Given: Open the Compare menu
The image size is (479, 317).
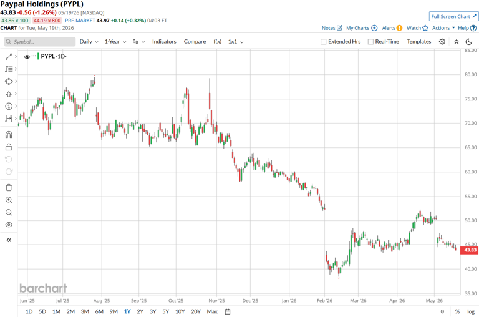Looking at the screenshot, I should coord(195,42).
